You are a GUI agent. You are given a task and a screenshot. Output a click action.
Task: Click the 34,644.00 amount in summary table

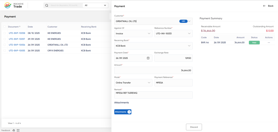click(239, 43)
